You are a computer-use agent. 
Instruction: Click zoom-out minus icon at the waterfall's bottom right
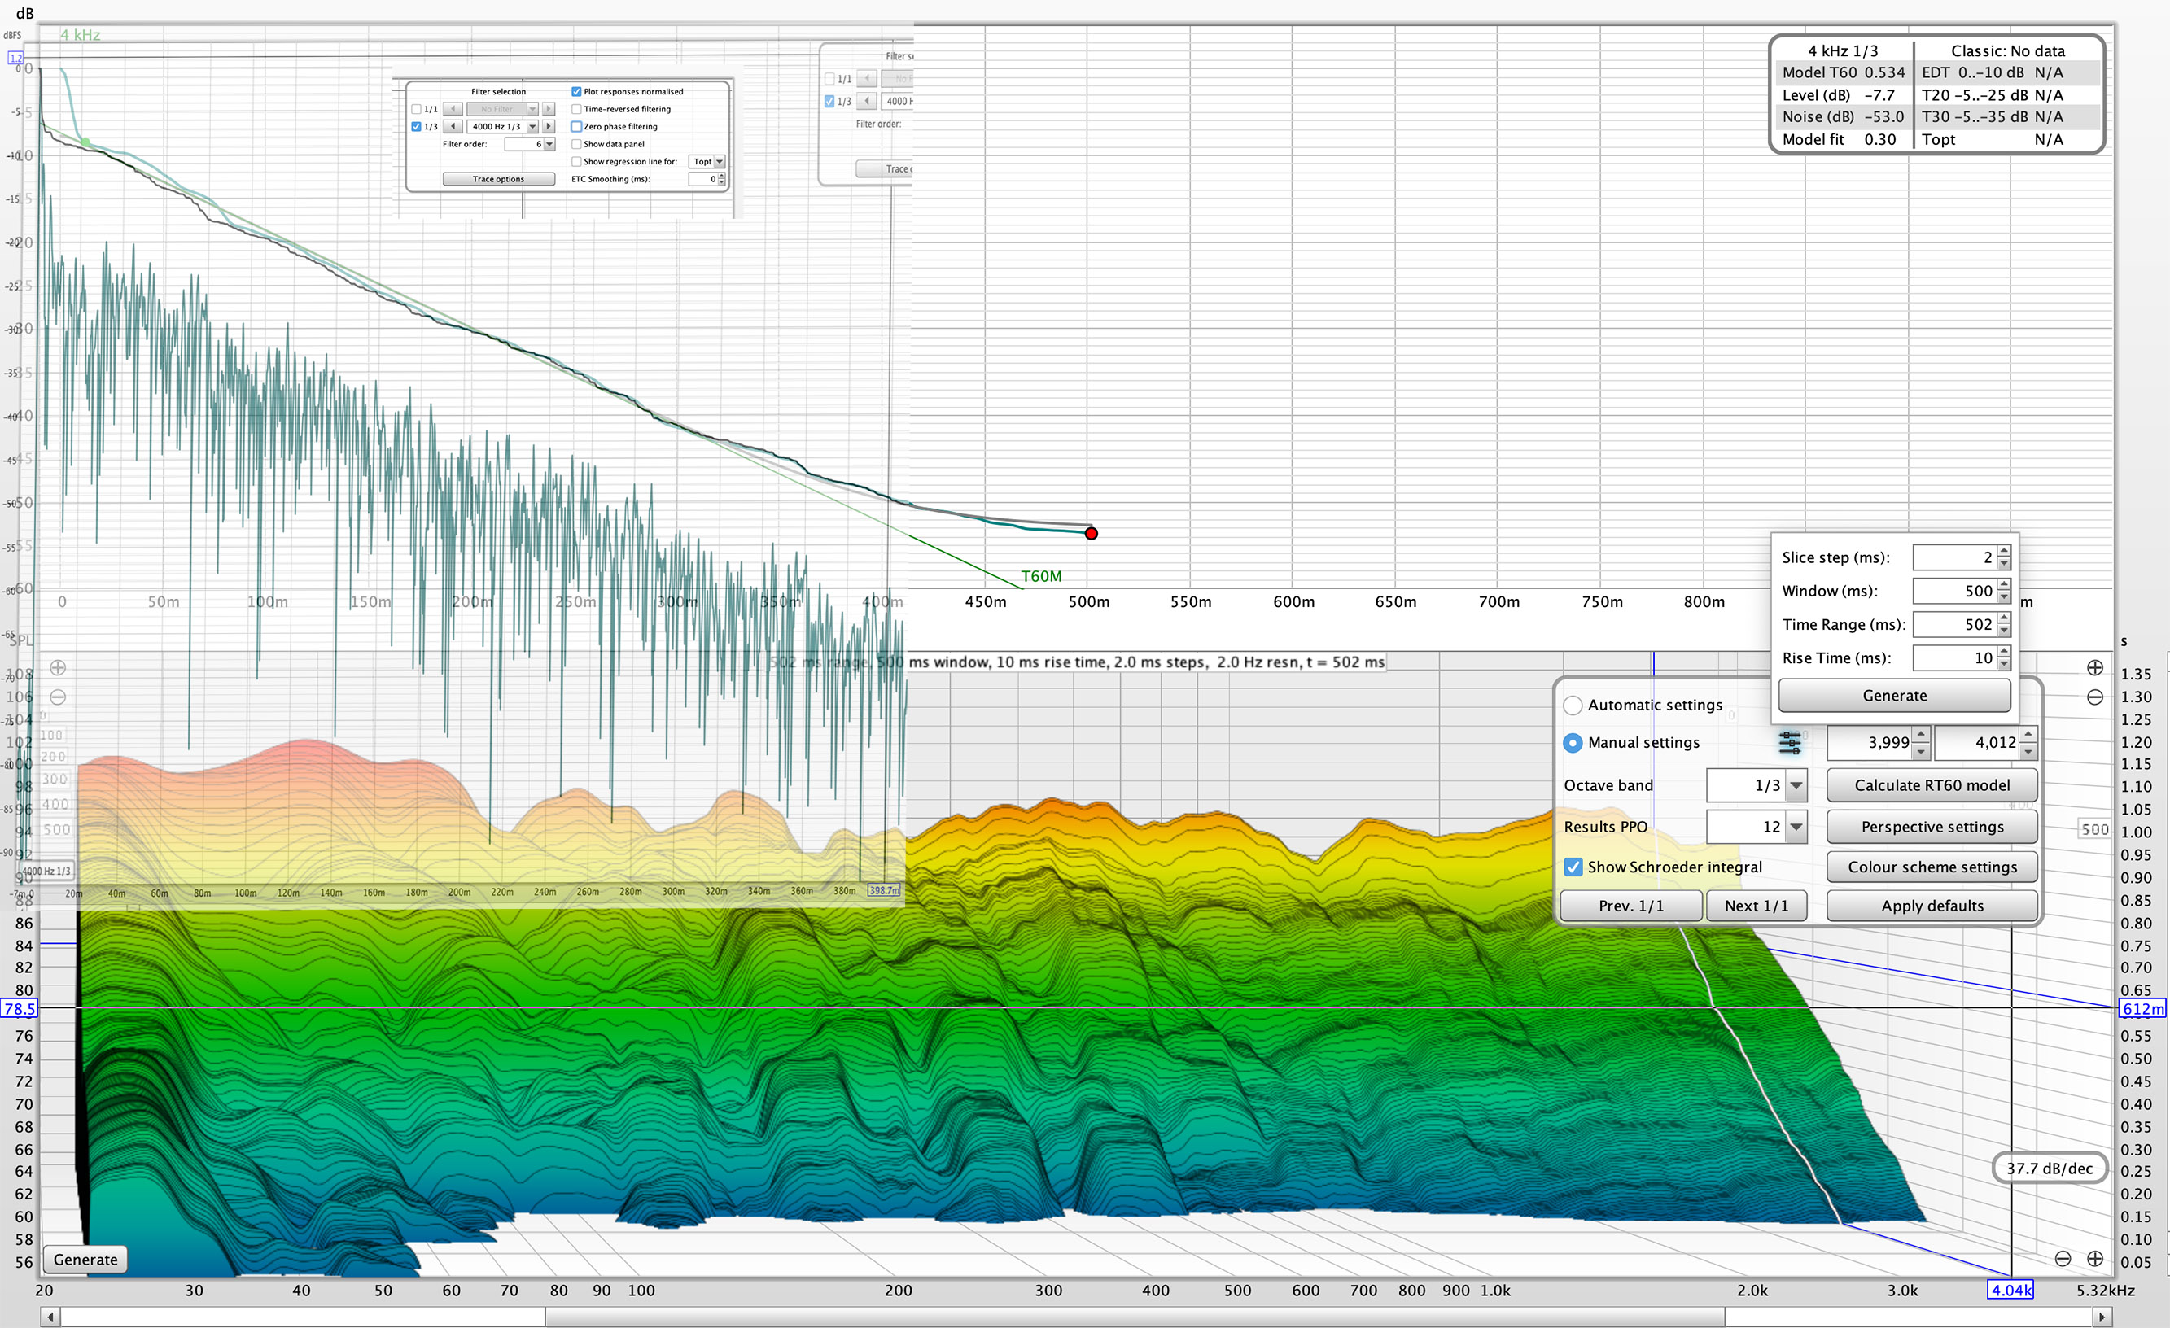2063,1259
